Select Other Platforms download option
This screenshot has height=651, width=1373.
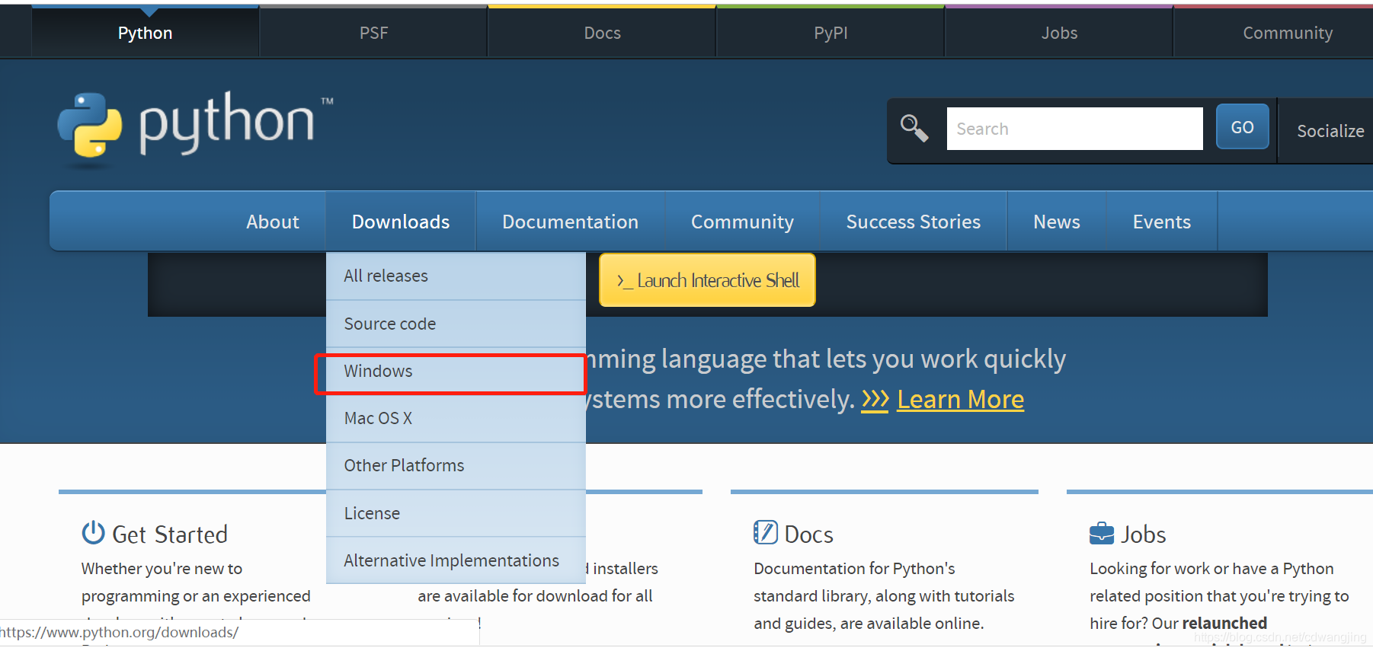[456, 465]
